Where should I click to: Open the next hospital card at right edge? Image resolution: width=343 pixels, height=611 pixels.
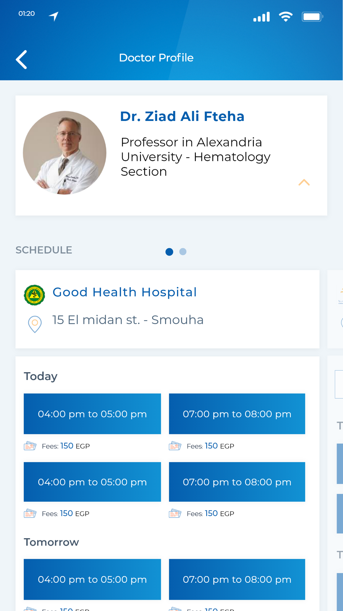(335, 309)
